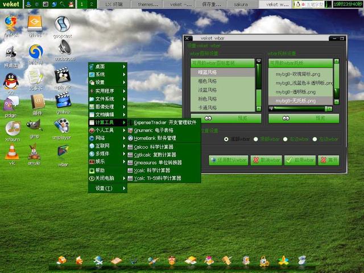The height and width of the screenshot is (273, 364).
Task: Open ExpenseTracker 开支管理软件 menu entry
Action: coord(164,122)
